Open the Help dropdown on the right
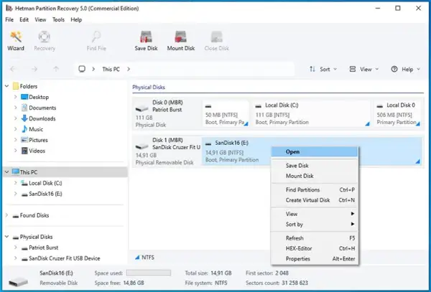431x292 pixels. tap(405, 69)
